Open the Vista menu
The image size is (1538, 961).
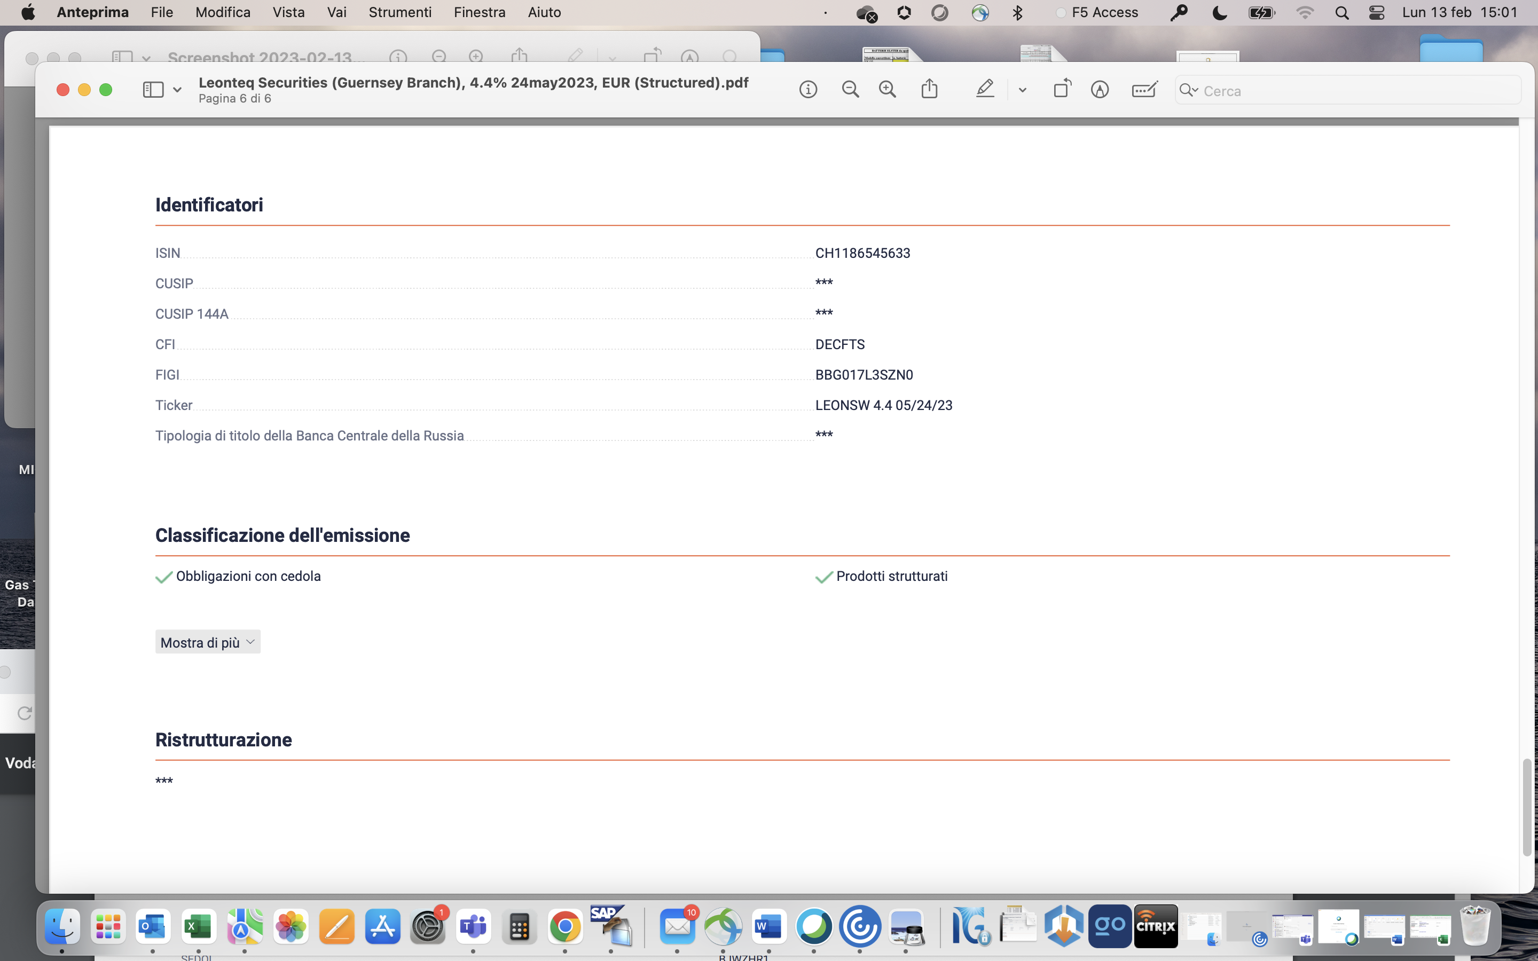point(288,13)
